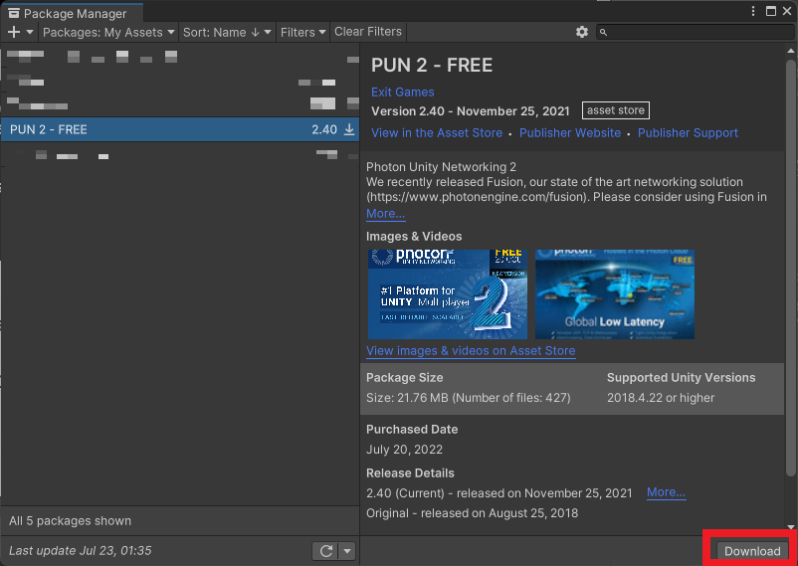Viewport: 798px width, 566px height.
Task: Open Publisher Website link
Action: (x=570, y=133)
